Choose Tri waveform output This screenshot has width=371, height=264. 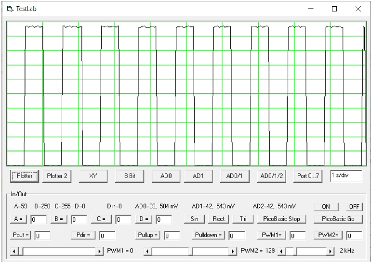coord(243,219)
